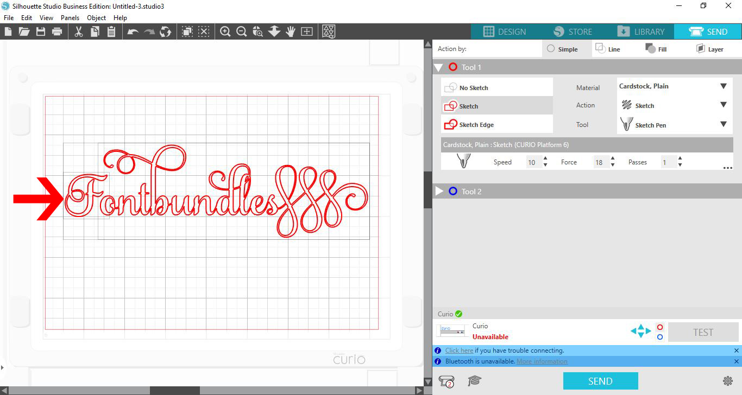
Task: Copy selection using the copy icon
Action: (x=95, y=31)
